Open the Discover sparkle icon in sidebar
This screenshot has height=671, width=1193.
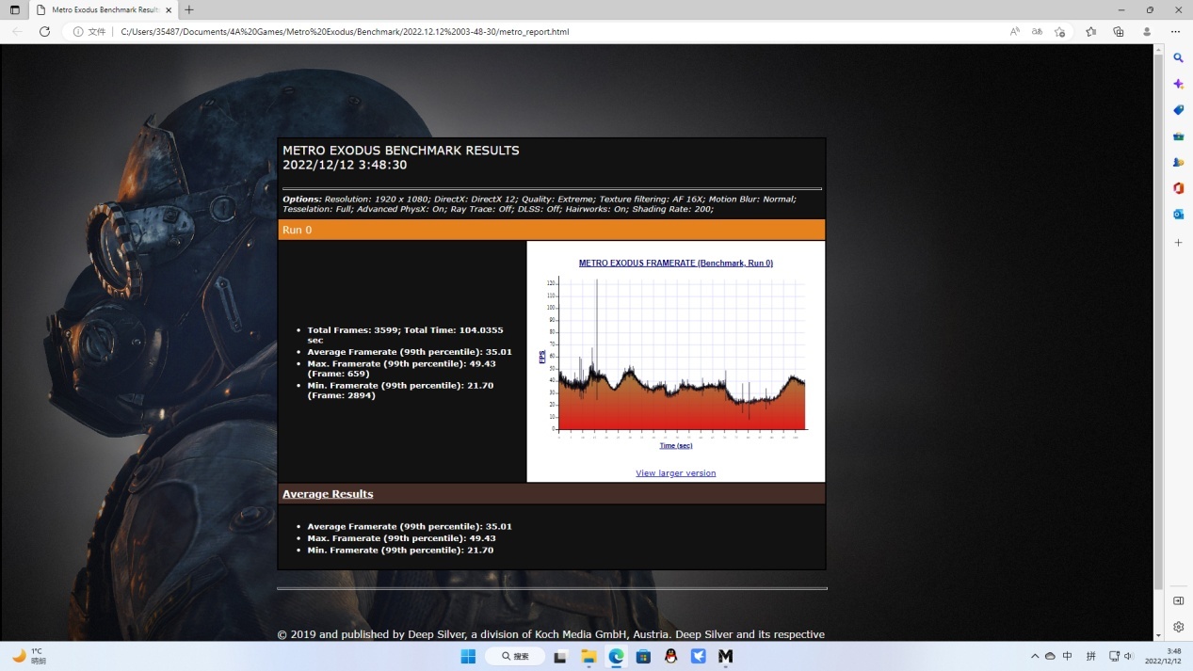coord(1178,85)
